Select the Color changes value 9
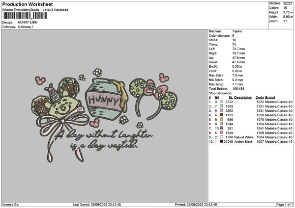The image size is (295, 208). point(233,36)
